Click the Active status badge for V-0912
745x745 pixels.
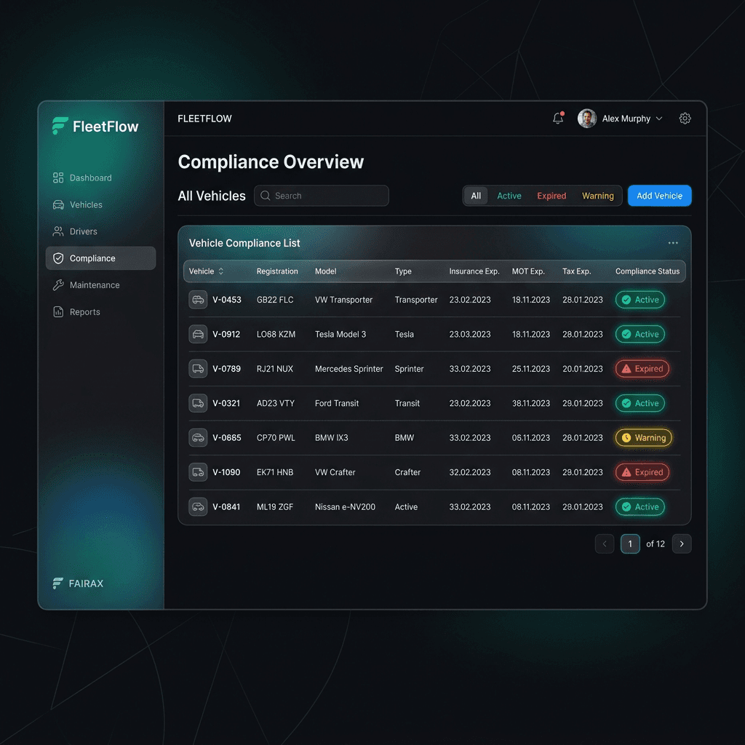[x=640, y=334]
